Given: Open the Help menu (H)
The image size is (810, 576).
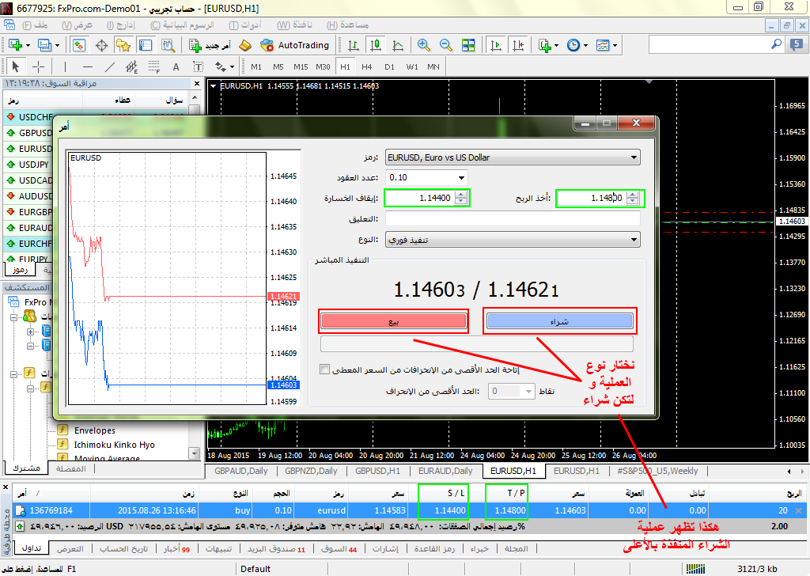Looking at the screenshot, I should [347, 25].
